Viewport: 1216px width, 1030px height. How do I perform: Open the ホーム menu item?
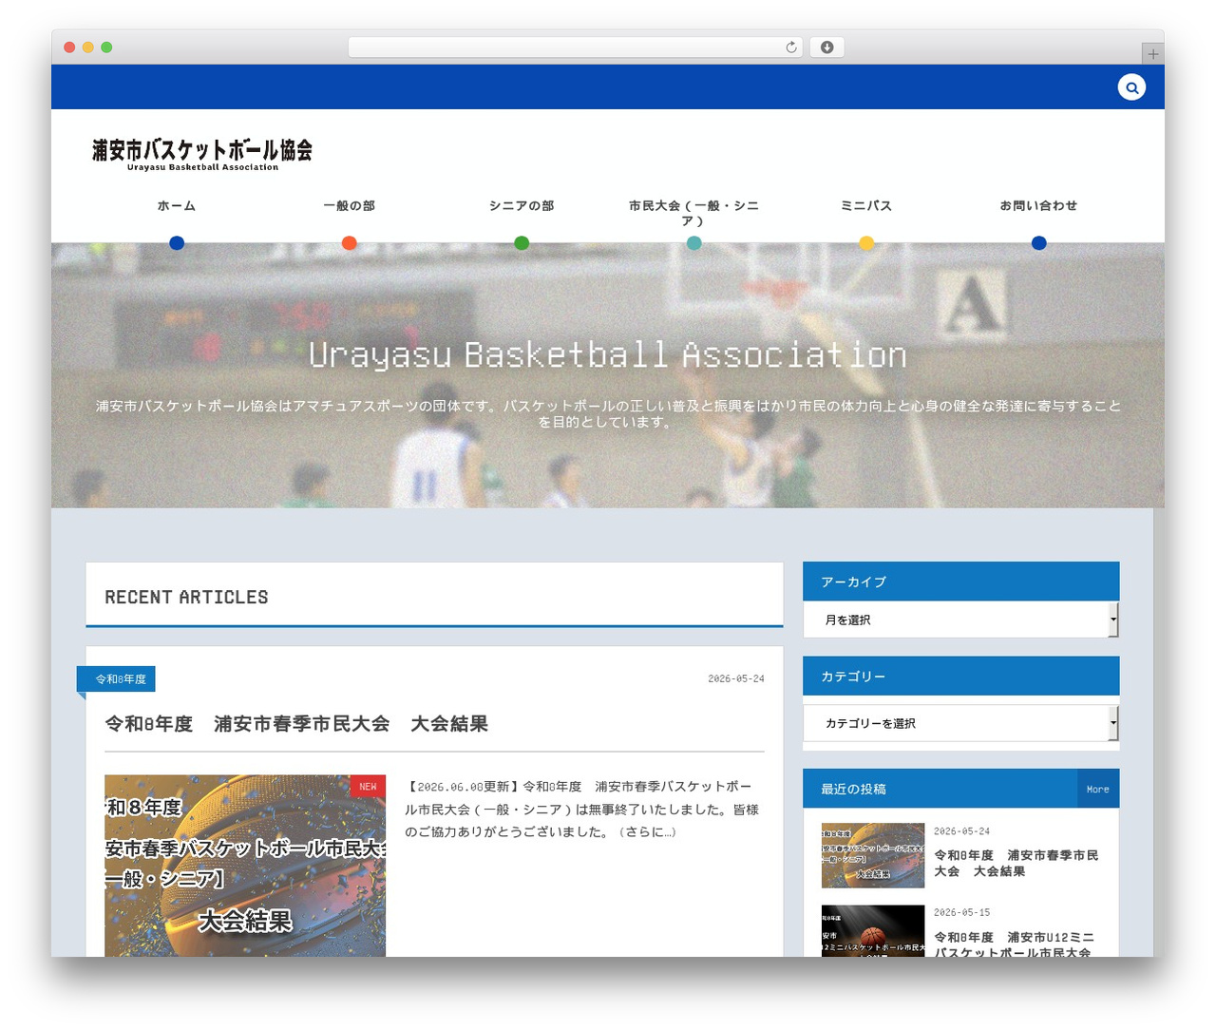coord(177,206)
